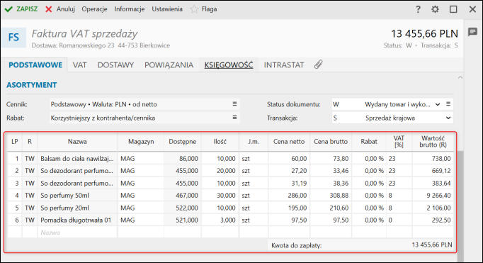Select So perfumy 50ml row name
This screenshot has height=263, width=483.
pos(64,196)
